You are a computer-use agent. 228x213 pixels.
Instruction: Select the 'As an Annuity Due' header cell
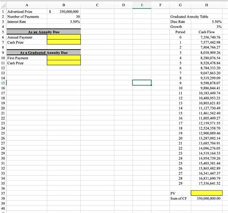pos(44,32)
